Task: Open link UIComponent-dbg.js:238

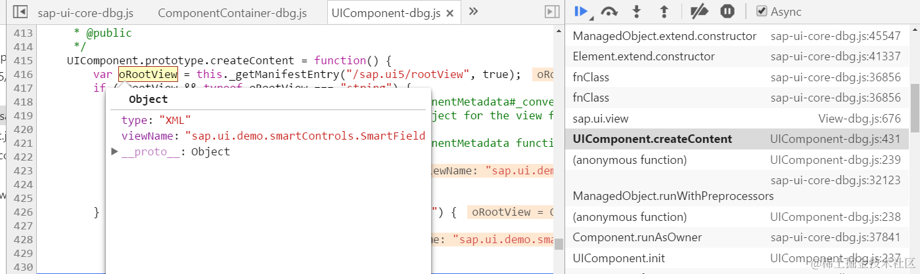Action: pyautogui.click(x=835, y=216)
